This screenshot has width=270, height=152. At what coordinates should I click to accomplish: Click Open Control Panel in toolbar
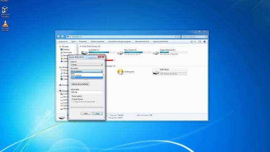click(x=160, y=41)
